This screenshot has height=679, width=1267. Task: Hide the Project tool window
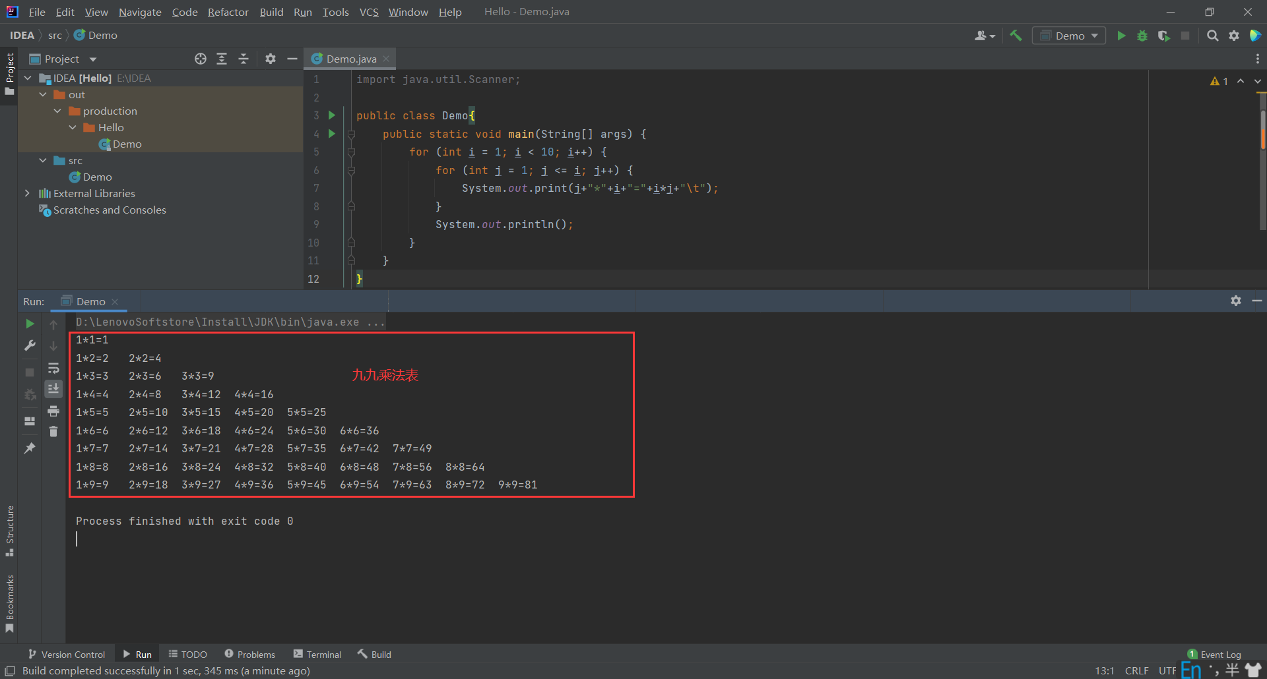point(292,59)
